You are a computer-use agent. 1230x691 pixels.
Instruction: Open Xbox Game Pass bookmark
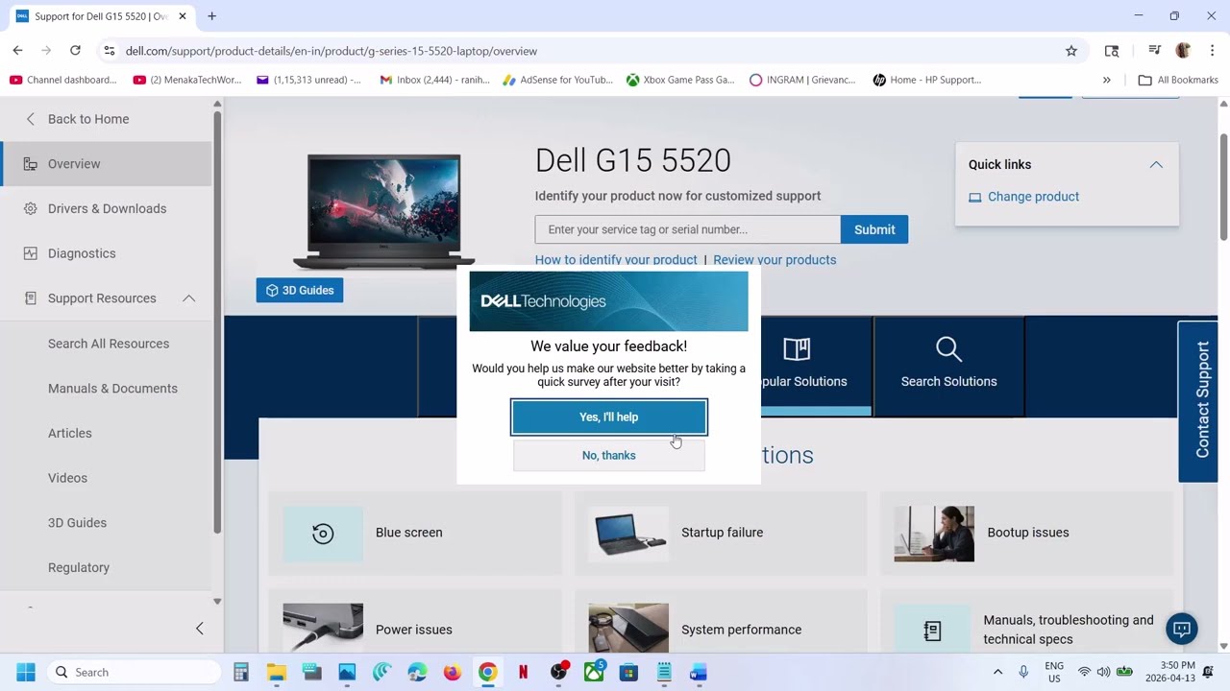click(x=680, y=80)
